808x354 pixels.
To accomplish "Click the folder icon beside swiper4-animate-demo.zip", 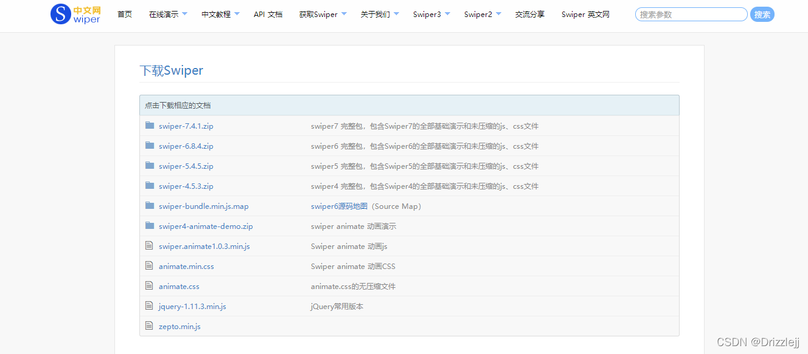I will (x=150, y=226).
